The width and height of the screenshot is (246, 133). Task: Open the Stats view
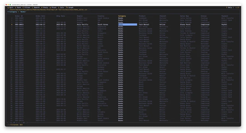click(x=45, y=7)
